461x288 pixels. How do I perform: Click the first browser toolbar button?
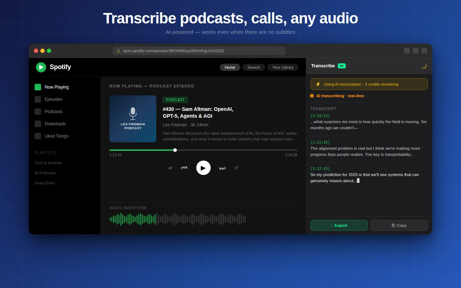click(x=407, y=51)
